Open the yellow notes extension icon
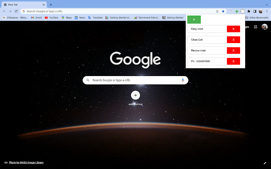Viewport: 271px width, 169px height. coord(243,11)
